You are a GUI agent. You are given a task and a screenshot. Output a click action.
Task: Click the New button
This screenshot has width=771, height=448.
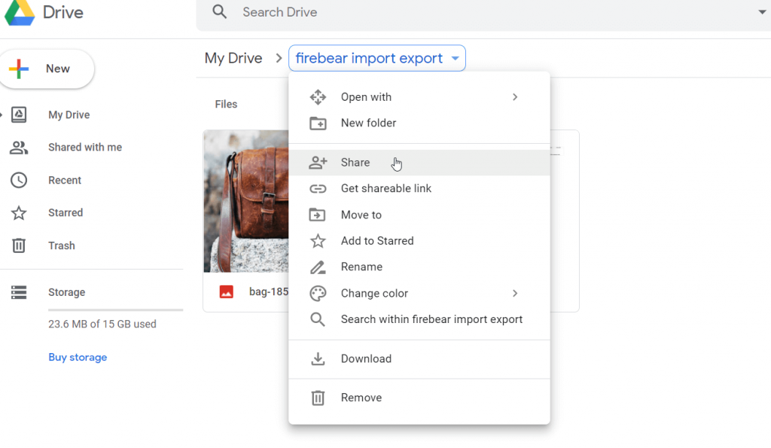pos(46,69)
